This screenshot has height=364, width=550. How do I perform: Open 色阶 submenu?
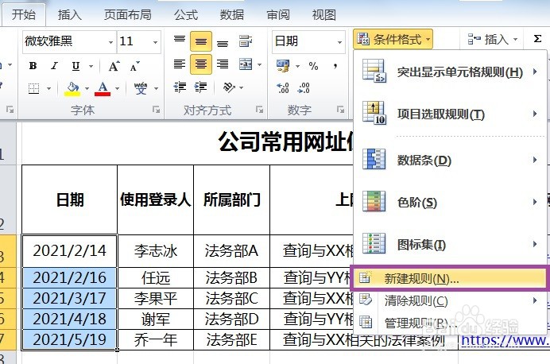451,202
